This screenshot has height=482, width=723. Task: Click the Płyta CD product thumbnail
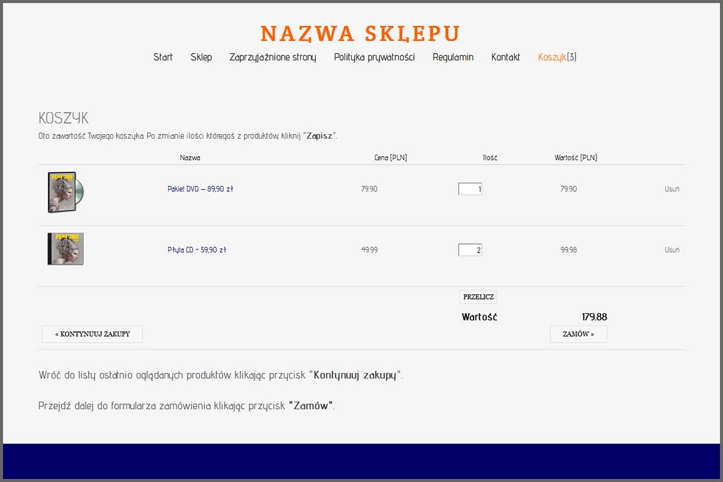65,249
